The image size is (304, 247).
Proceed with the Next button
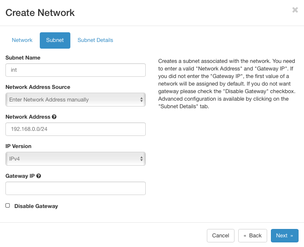284,236
